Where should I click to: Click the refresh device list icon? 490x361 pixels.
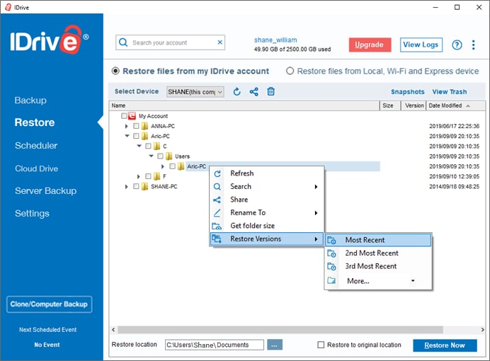pyautogui.click(x=237, y=91)
